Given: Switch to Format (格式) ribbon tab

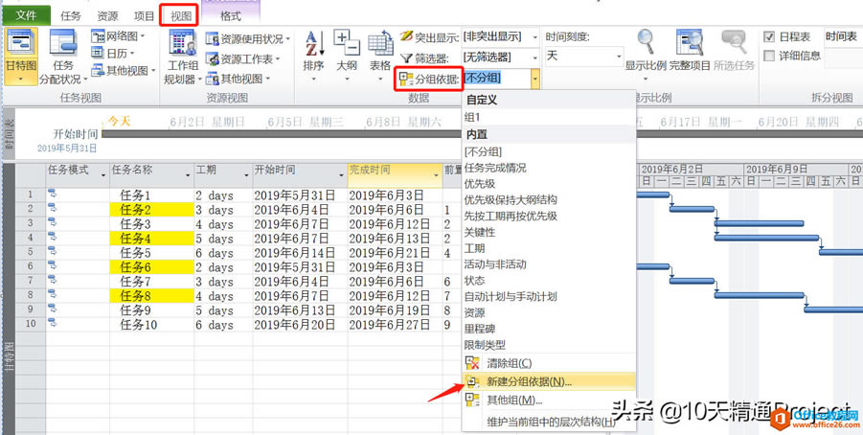Looking at the screenshot, I should click(230, 16).
